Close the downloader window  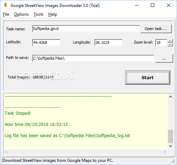[169, 5]
